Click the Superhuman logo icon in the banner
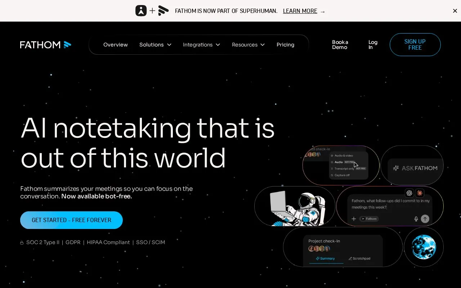 [x=141, y=11]
